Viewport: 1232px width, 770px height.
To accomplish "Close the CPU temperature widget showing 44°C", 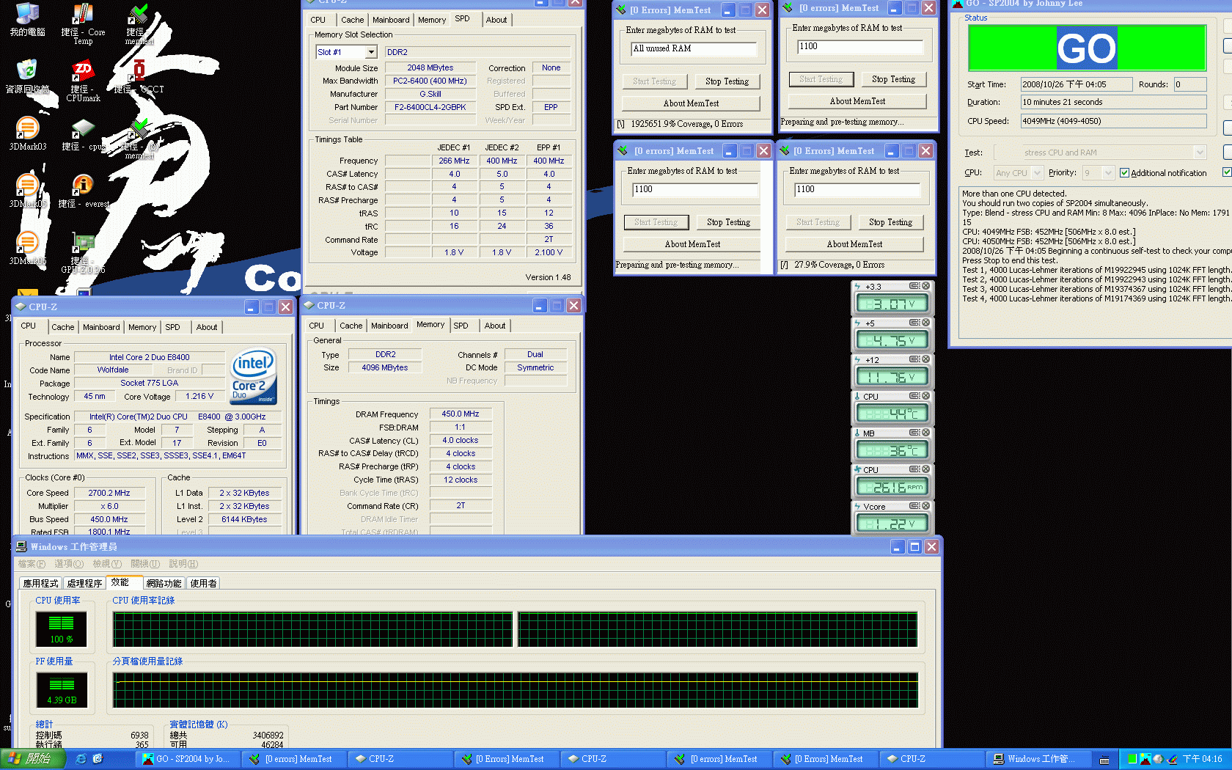I will [925, 396].
